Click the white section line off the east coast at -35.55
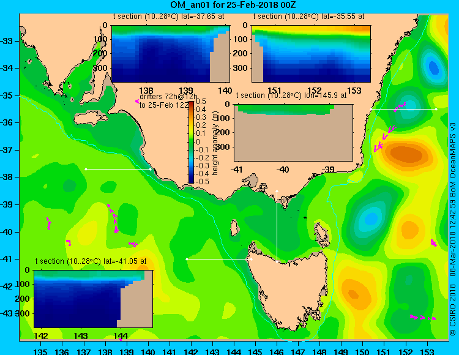Screen dimensions: 459x355 coord(403,109)
